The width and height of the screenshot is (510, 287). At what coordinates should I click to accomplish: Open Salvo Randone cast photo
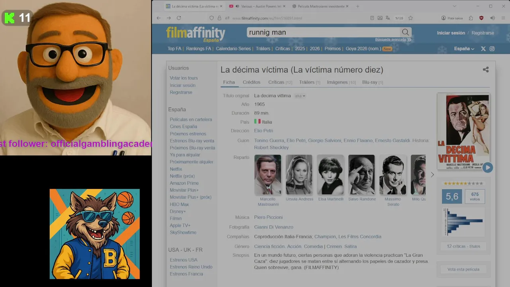point(361,175)
